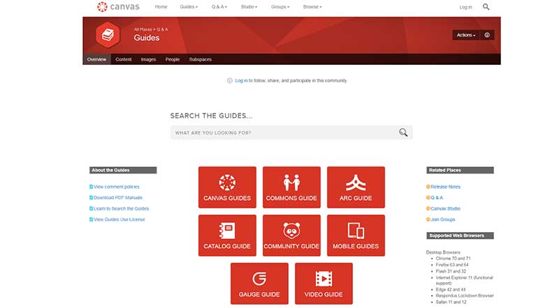Open the Catalog Guide tile
This screenshot has width=559, height=308.
pos(227,236)
